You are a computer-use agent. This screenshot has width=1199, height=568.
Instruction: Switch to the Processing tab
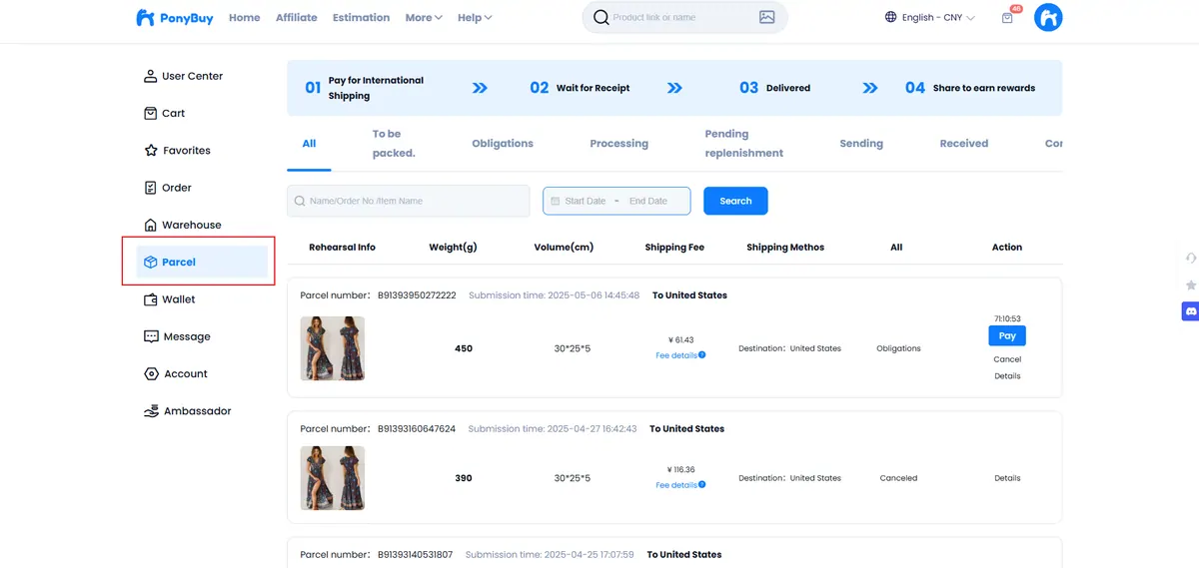pos(619,144)
